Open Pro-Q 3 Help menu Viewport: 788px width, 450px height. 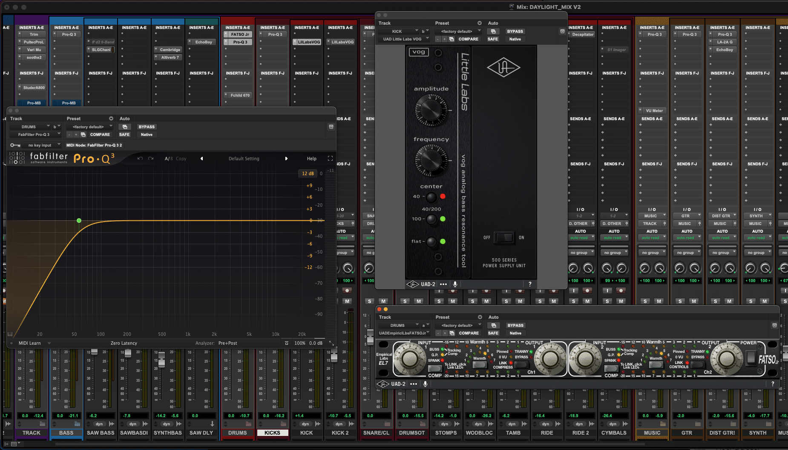click(312, 159)
